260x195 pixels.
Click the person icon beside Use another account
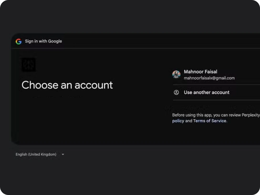[176, 93]
